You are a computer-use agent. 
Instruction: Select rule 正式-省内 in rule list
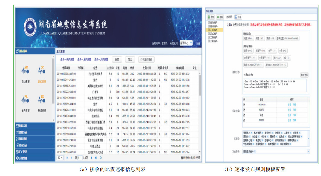tap(214, 34)
